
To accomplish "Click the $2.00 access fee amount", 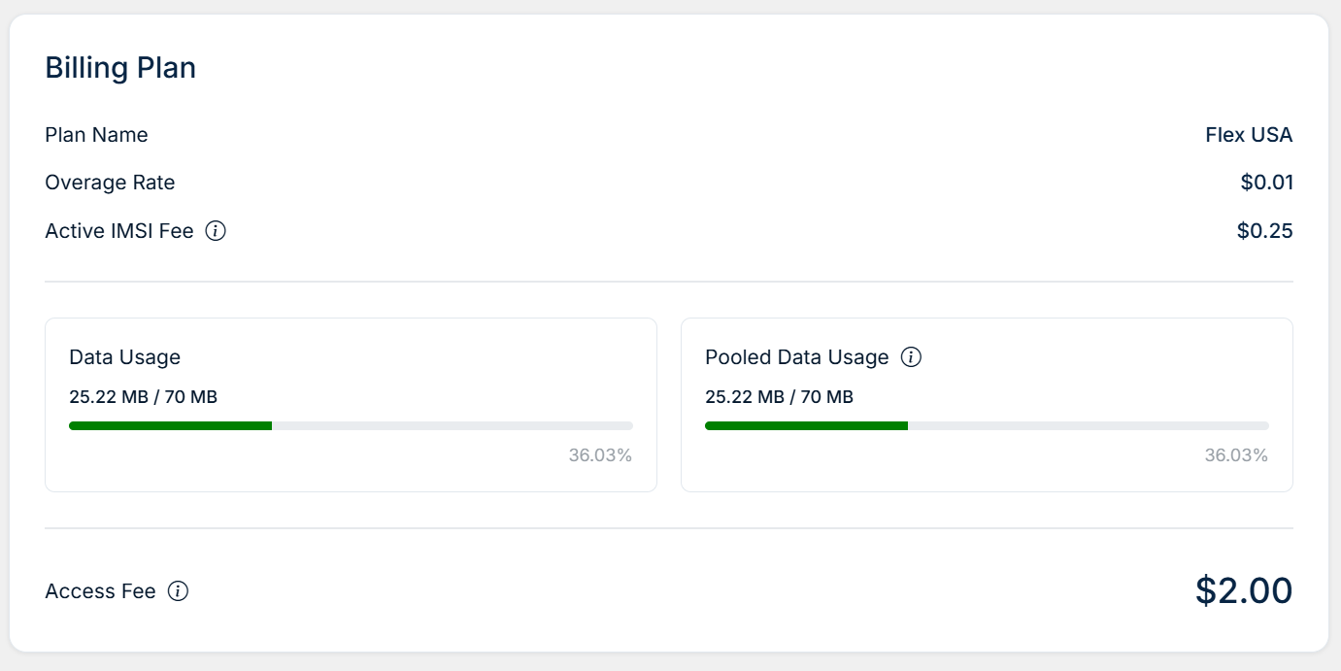I will (x=1244, y=590).
